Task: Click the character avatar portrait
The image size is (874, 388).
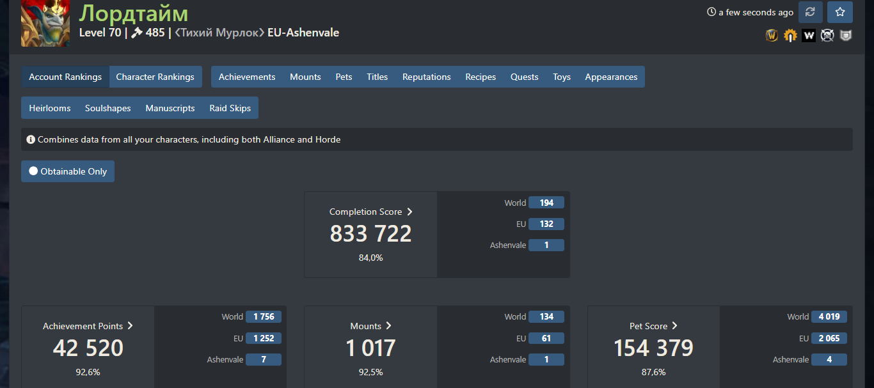Action: 45,23
